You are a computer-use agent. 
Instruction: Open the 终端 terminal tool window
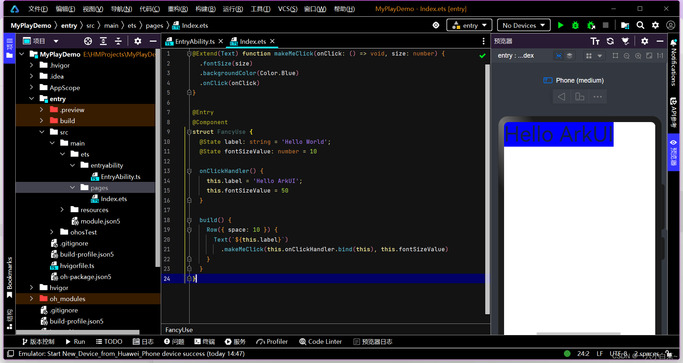point(205,342)
